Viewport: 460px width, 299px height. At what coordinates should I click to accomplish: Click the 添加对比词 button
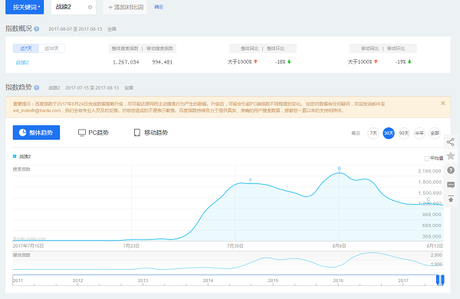pyautogui.click(x=125, y=7)
